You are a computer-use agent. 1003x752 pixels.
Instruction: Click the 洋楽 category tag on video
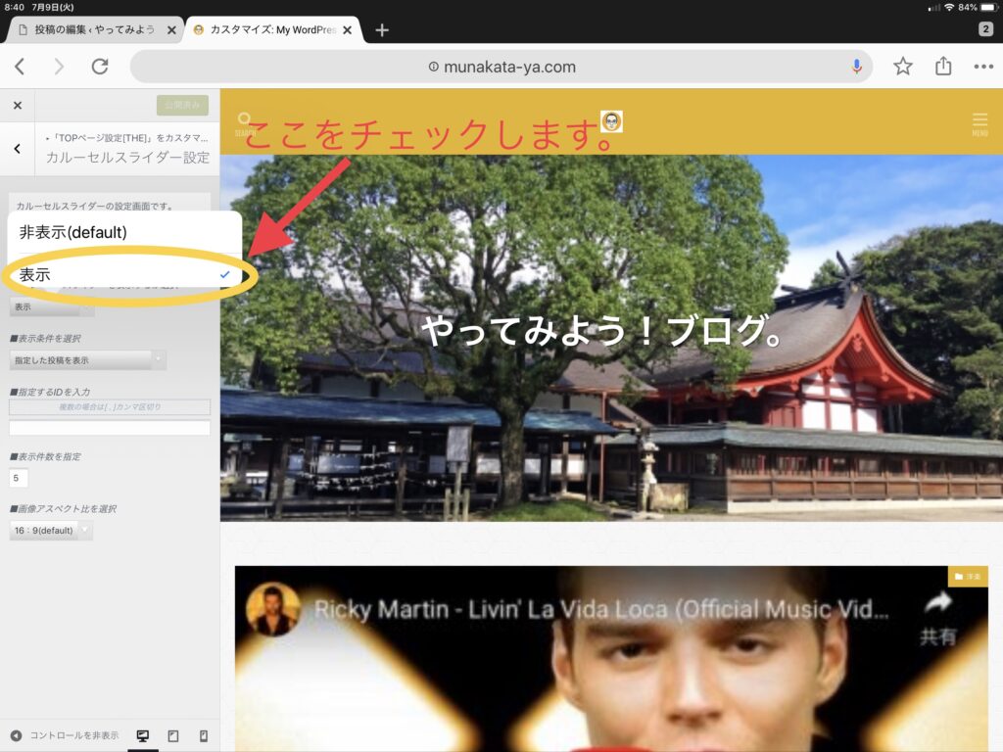968,576
